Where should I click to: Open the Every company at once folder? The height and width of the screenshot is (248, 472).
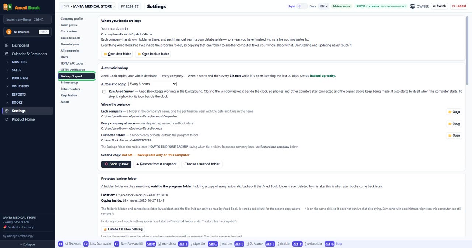coord(454,124)
